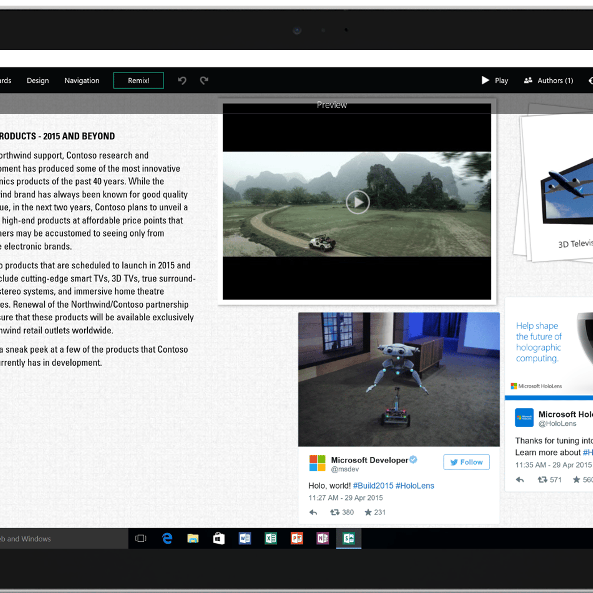
Task: Launch Microsoft Edge from the taskbar
Action: tap(167, 539)
